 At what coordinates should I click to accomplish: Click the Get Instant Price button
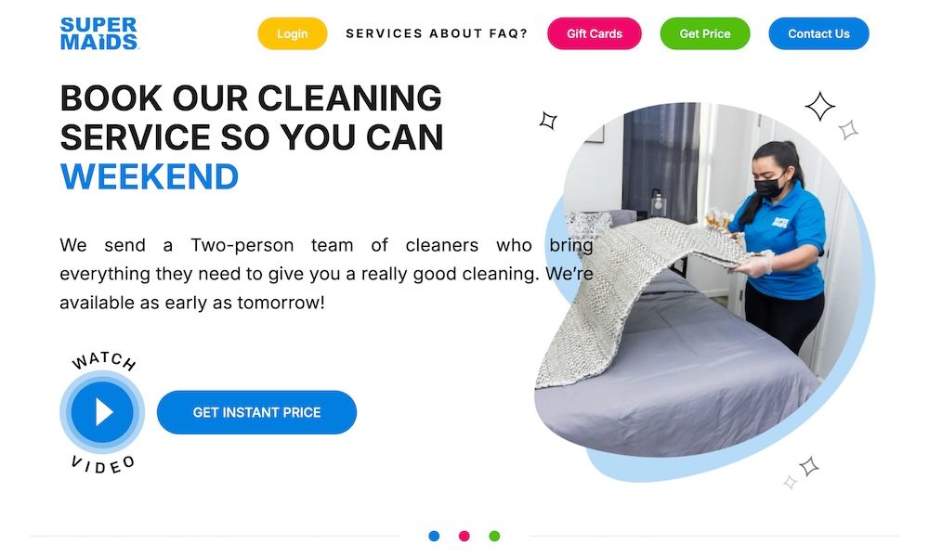coord(256,412)
